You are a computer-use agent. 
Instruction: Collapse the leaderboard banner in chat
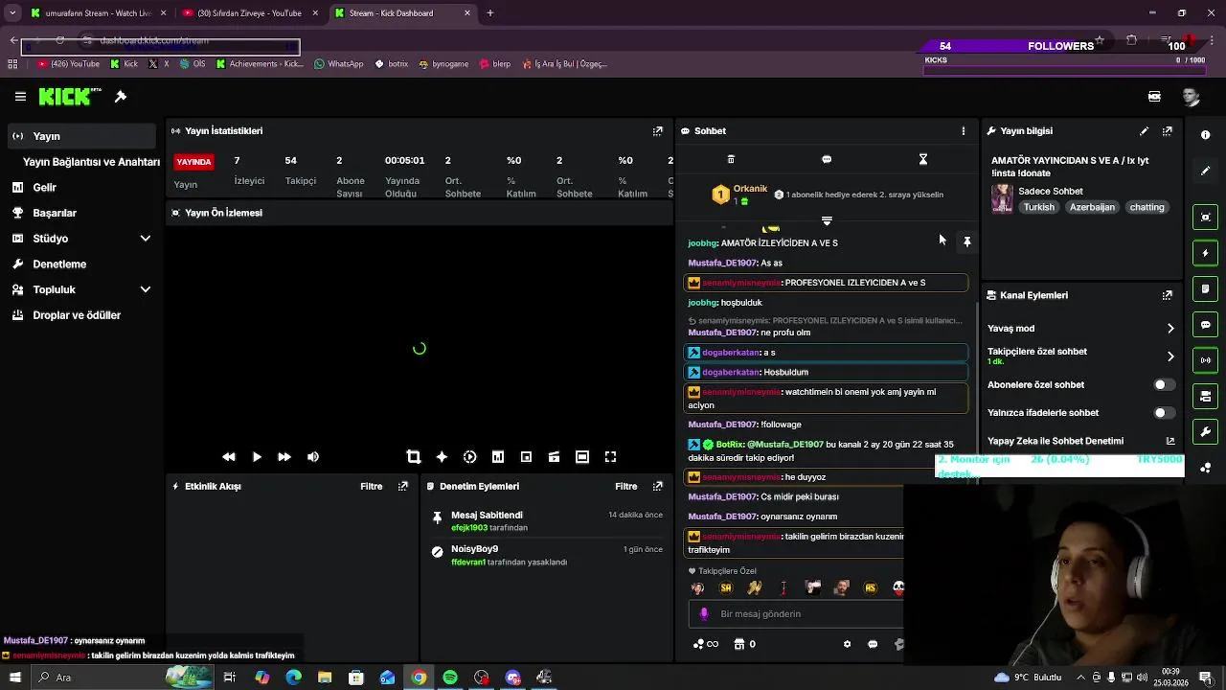pos(827,221)
